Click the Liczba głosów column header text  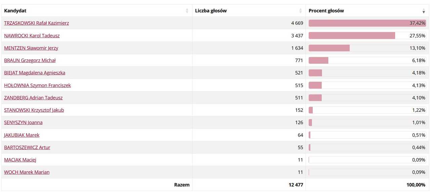pyautogui.click(x=211, y=11)
